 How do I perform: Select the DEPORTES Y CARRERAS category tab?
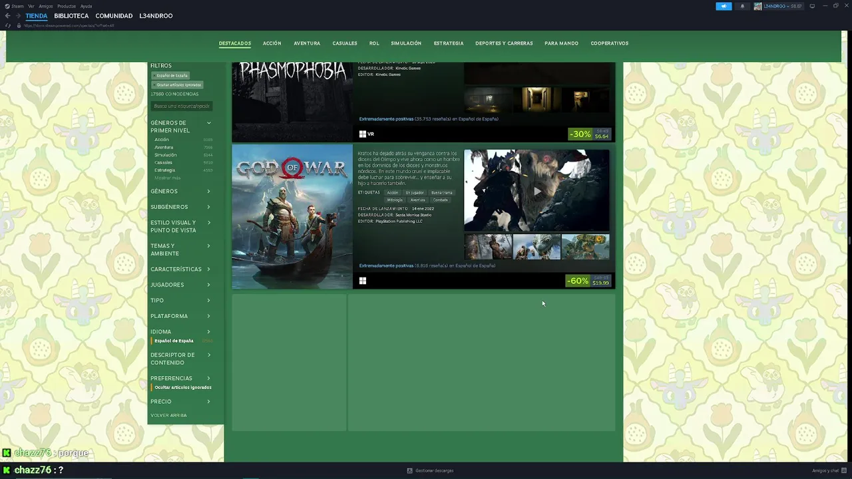tap(504, 43)
